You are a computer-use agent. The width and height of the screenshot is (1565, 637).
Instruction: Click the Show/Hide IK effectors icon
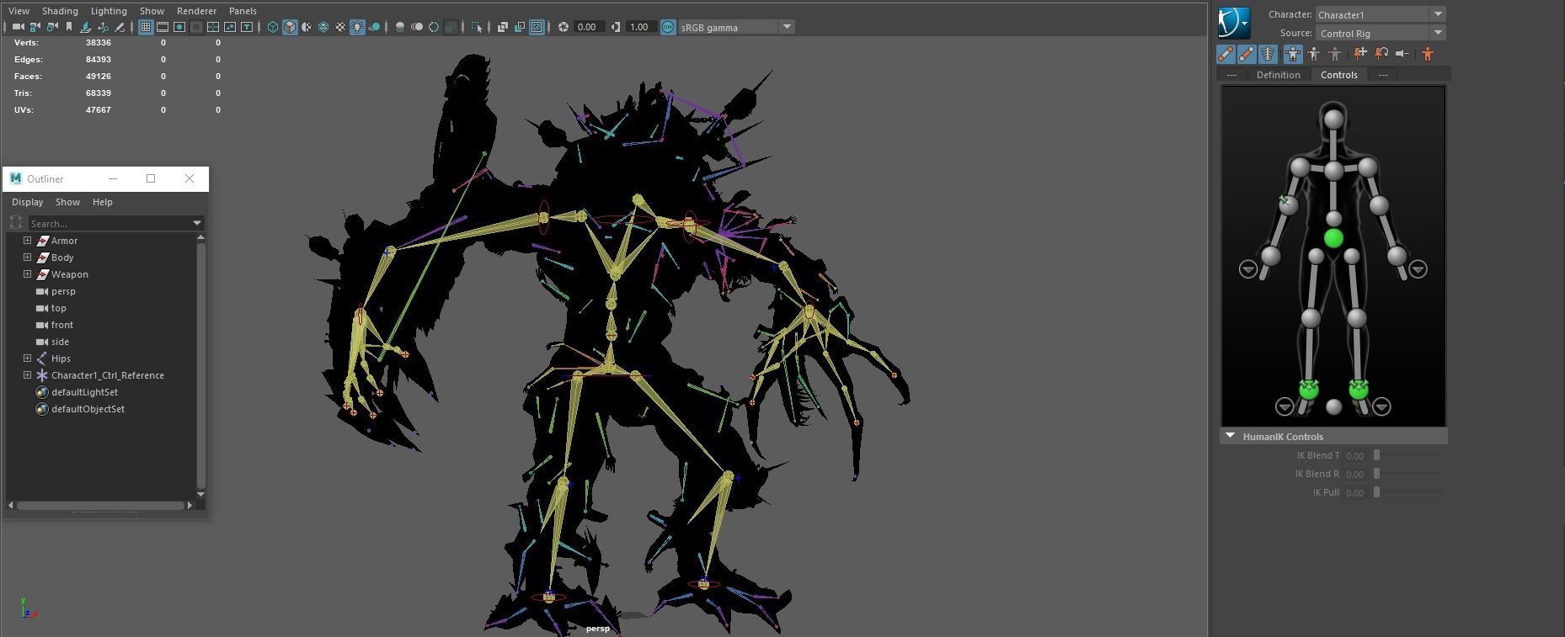coord(1226,54)
